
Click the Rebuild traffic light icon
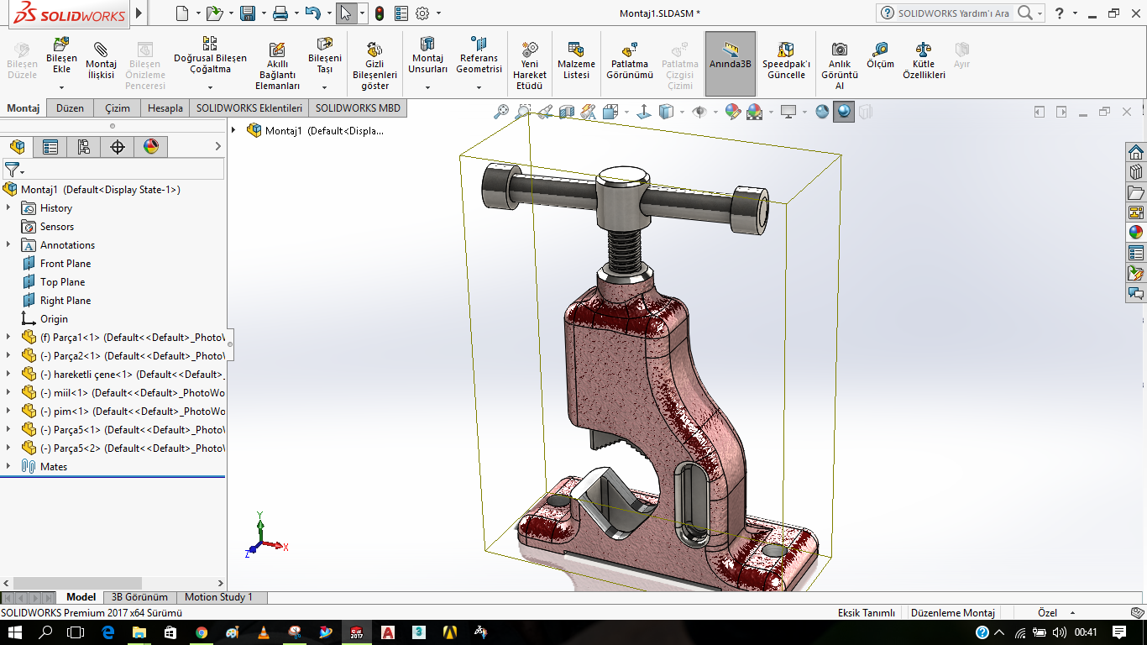pyautogui.click(x=380, y=13)
